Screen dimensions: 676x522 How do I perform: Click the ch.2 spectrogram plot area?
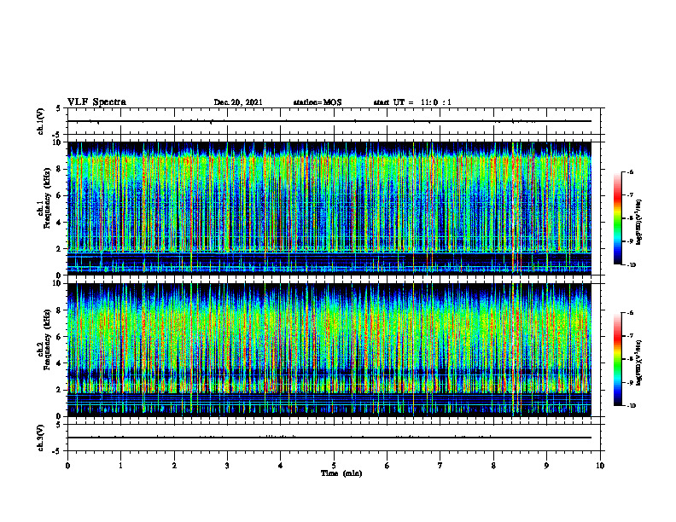click(329, 350)
